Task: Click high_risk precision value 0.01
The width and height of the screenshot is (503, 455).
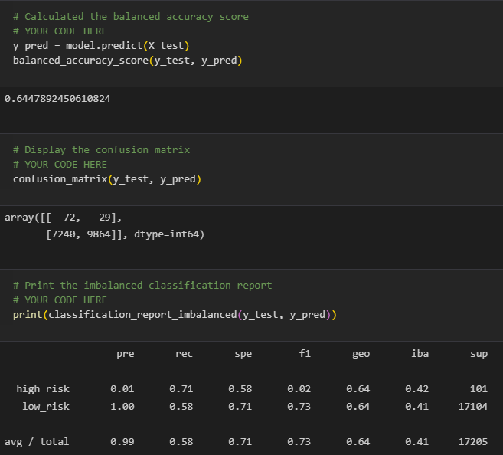Action: [122, 389]
